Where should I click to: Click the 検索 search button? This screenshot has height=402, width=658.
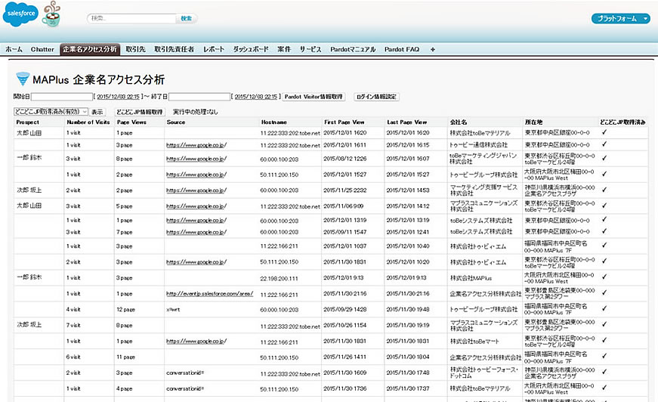(187, 18)
